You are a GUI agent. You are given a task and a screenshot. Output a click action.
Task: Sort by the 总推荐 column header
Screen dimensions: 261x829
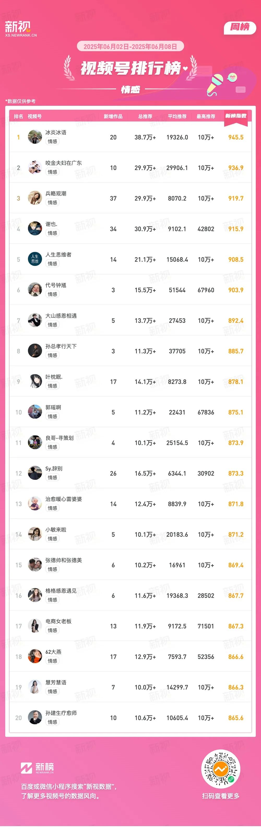[145, 116]
